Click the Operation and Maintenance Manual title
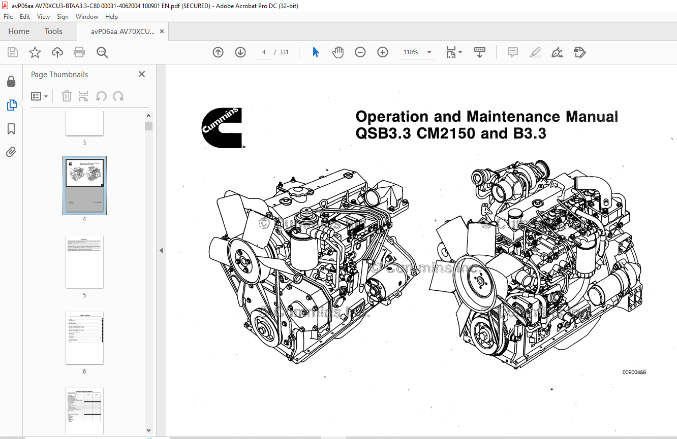This screenshot has width=677, height=439. [487, 116]
